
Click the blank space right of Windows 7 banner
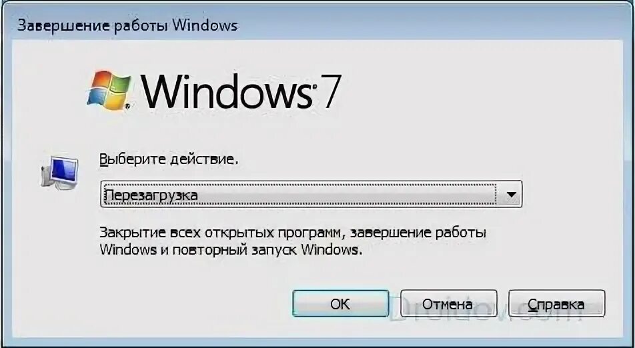click(x=478, y=91)
